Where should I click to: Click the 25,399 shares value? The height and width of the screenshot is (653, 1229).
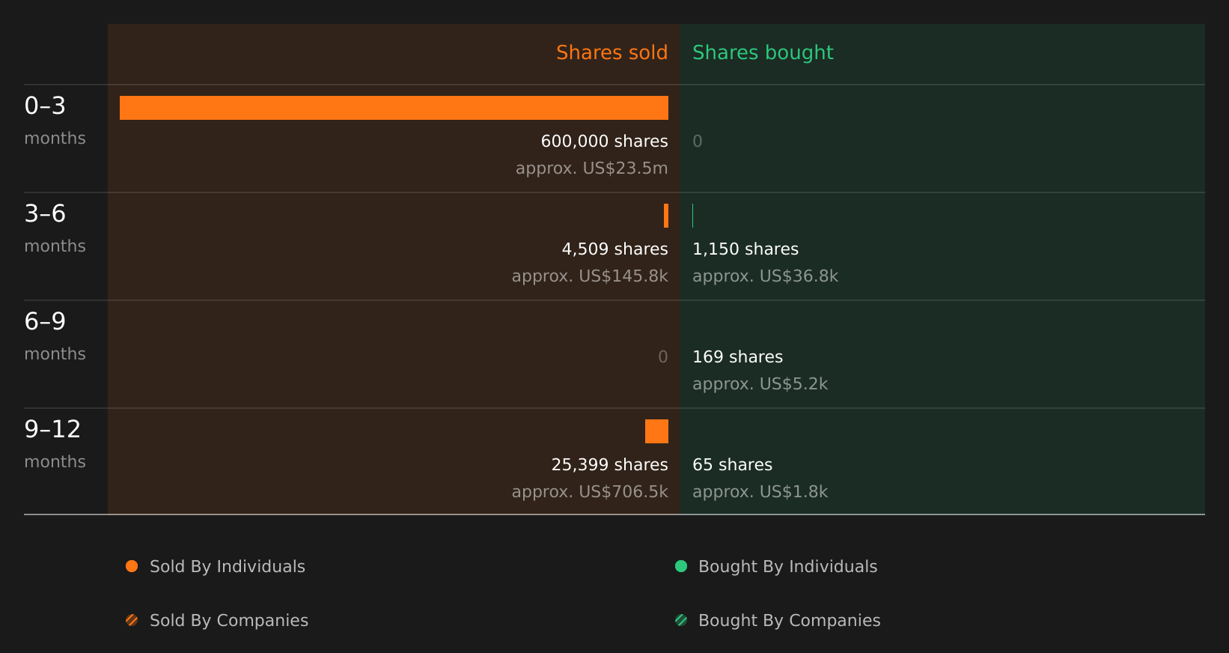[x=609, y=465]
